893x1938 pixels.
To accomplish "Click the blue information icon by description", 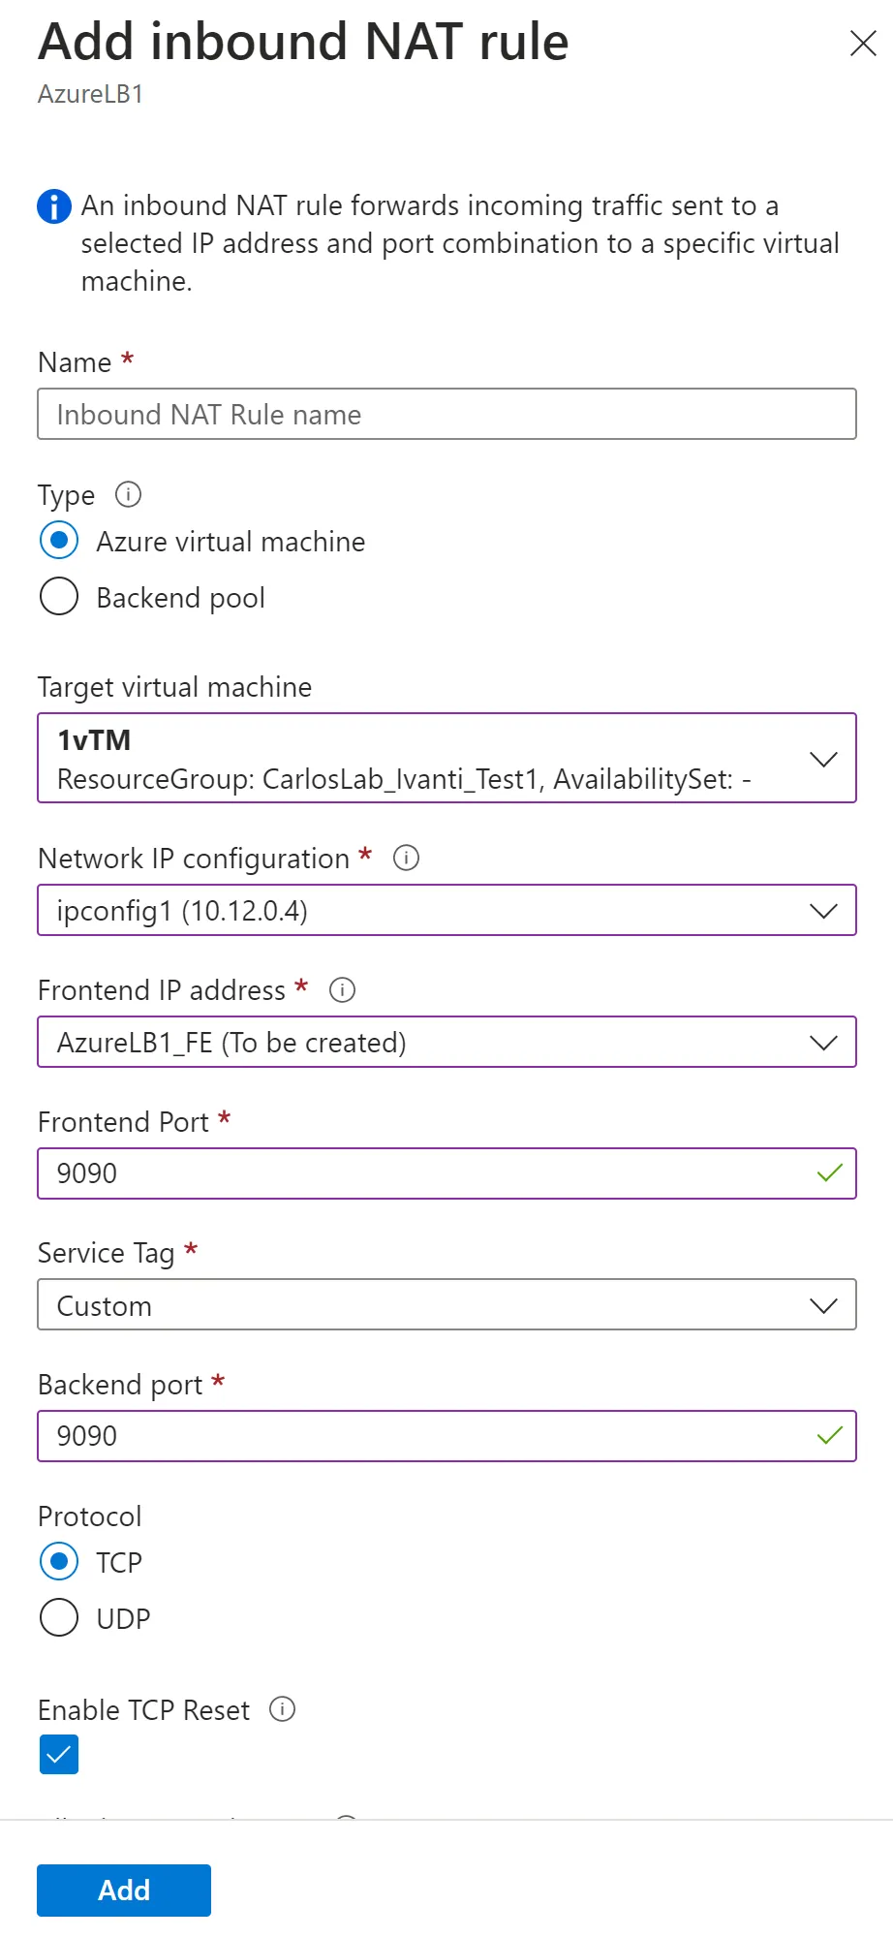I will pos(54,206).
